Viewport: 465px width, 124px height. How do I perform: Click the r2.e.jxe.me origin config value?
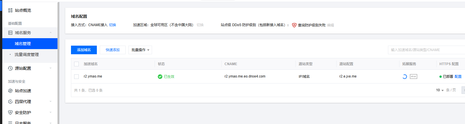348,76
